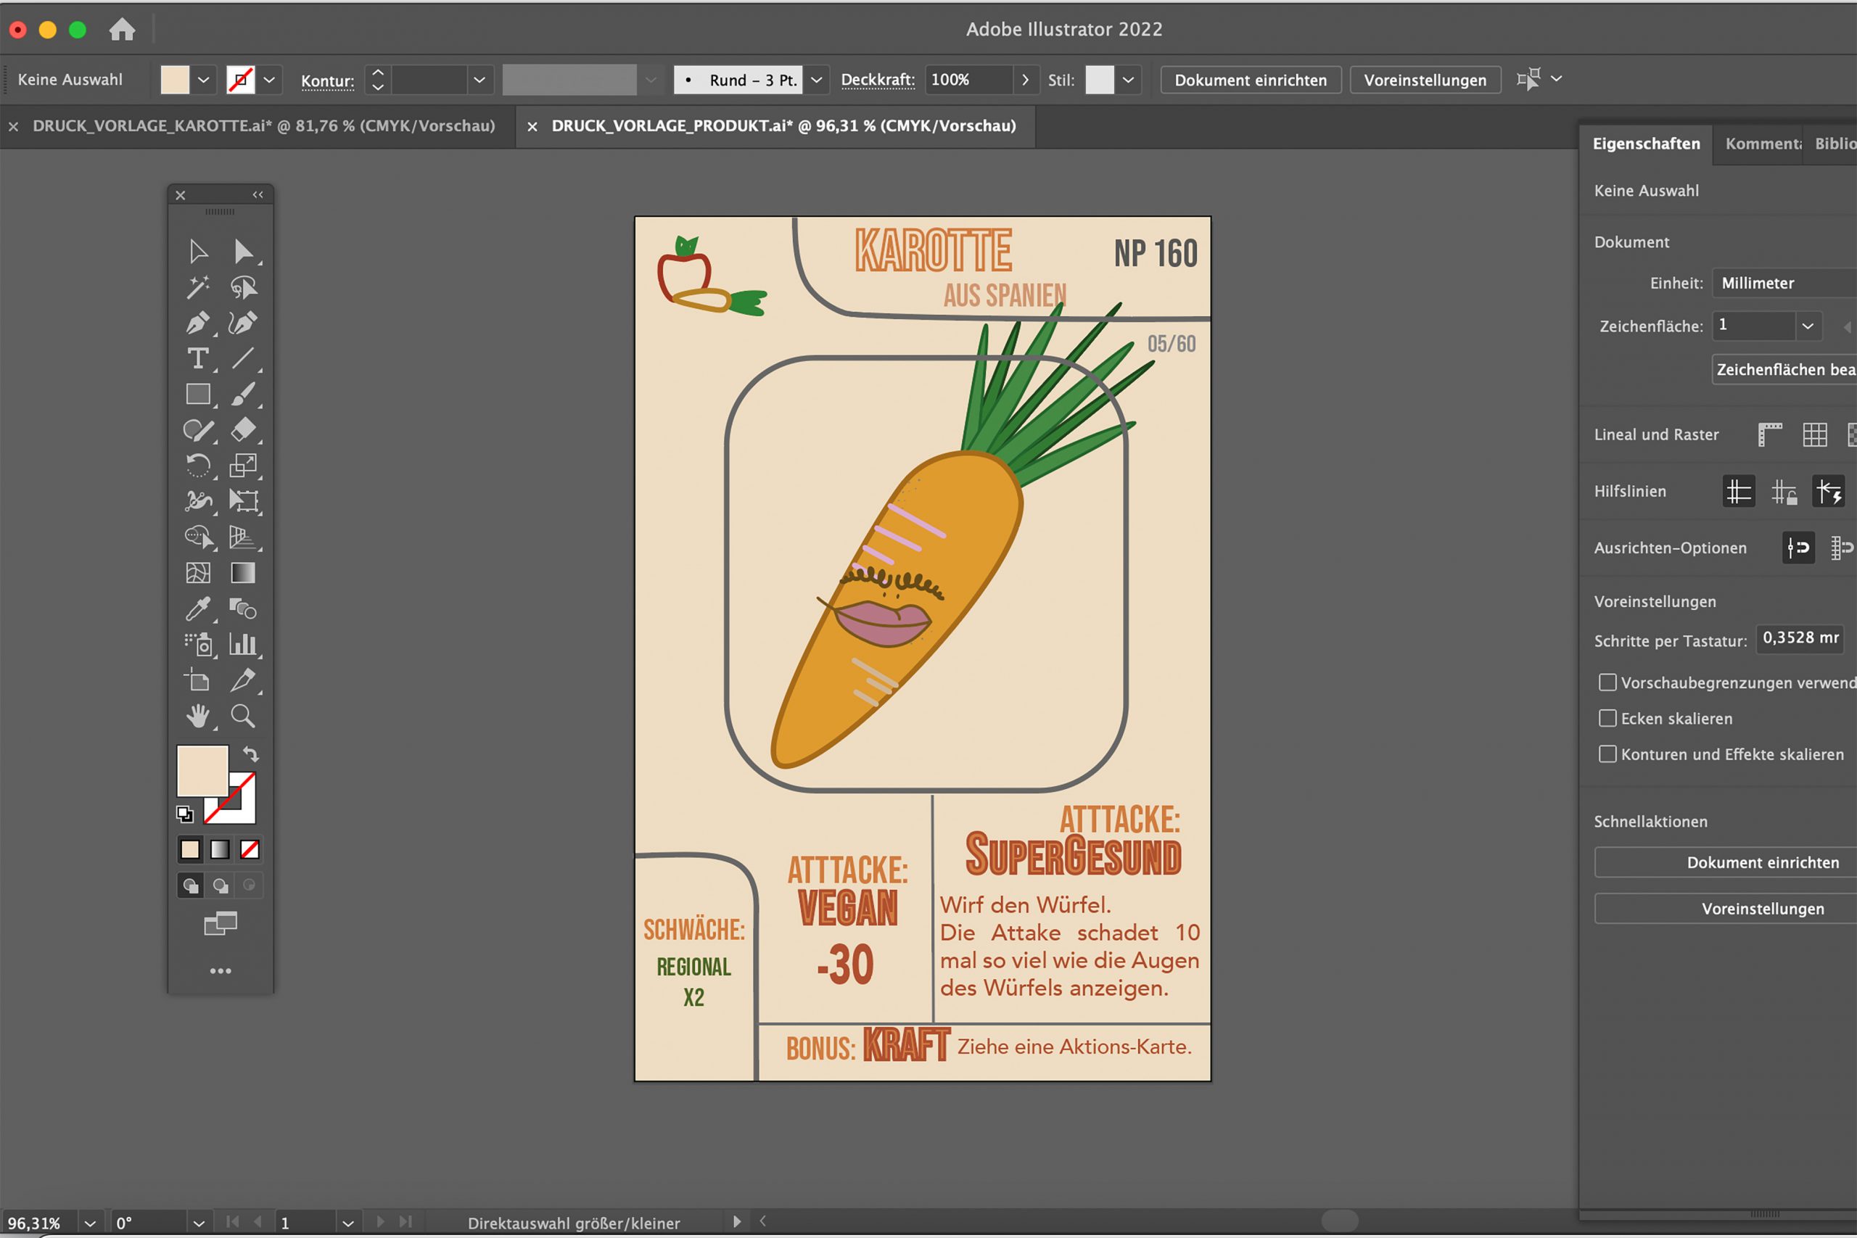Pick the Hand tool
This screenshot has width=1857, height=1238.
coord(197,716)
